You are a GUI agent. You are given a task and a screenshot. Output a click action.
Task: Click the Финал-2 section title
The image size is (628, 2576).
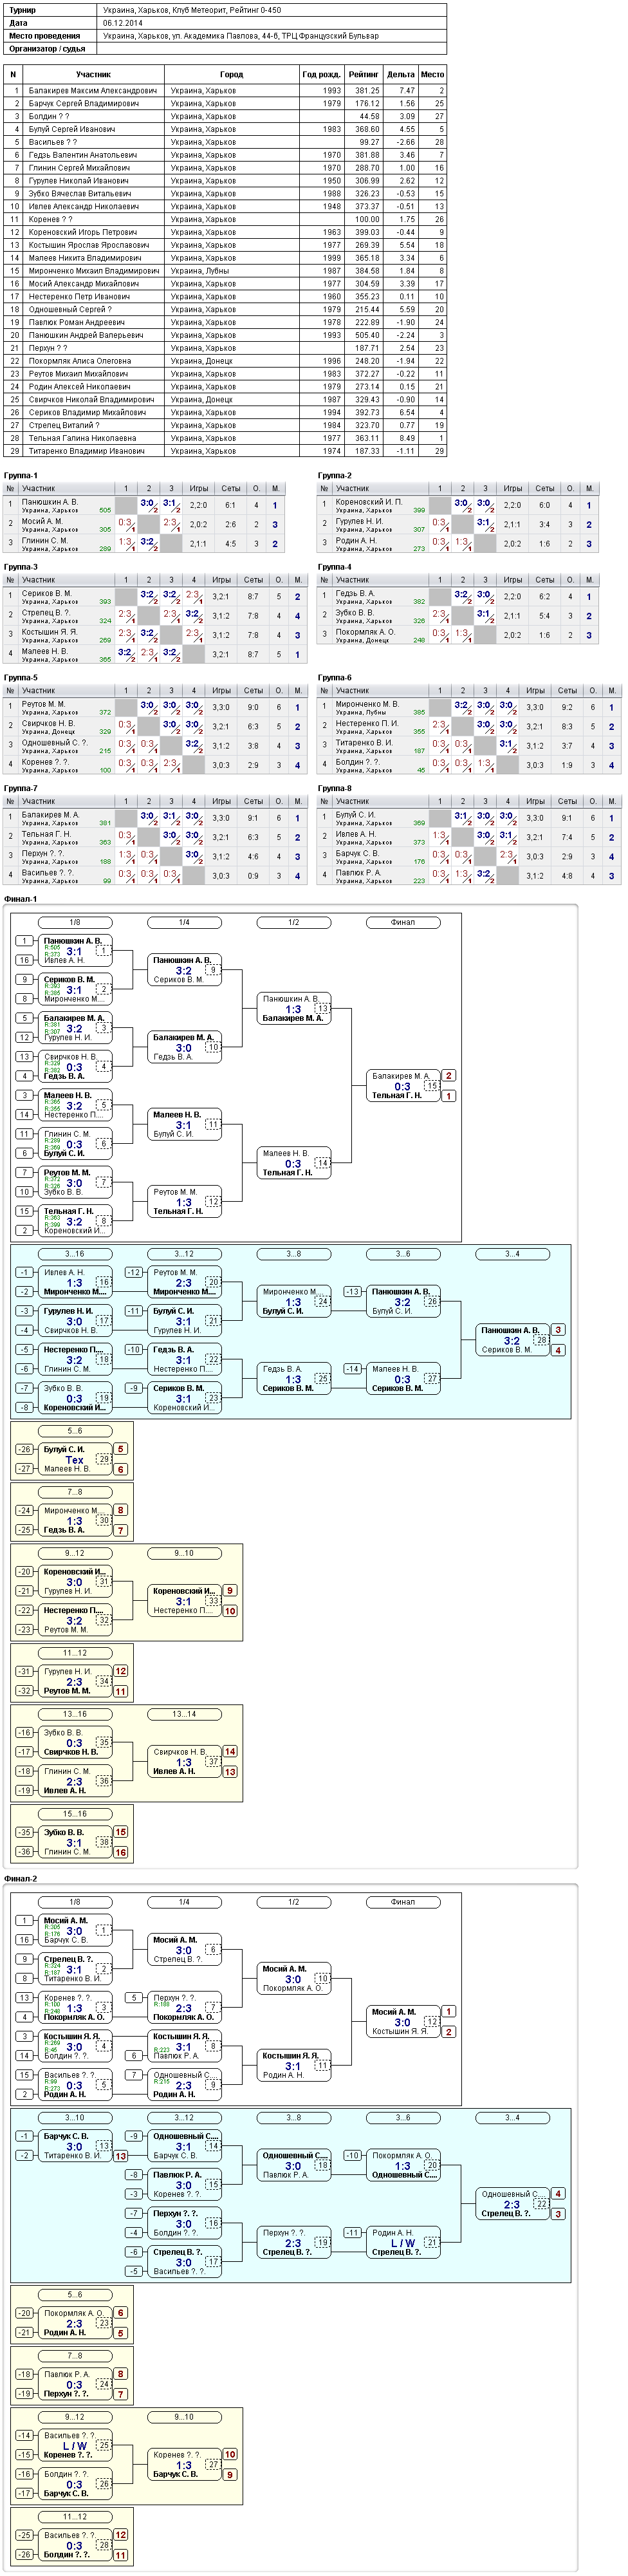click(21, 1879)
